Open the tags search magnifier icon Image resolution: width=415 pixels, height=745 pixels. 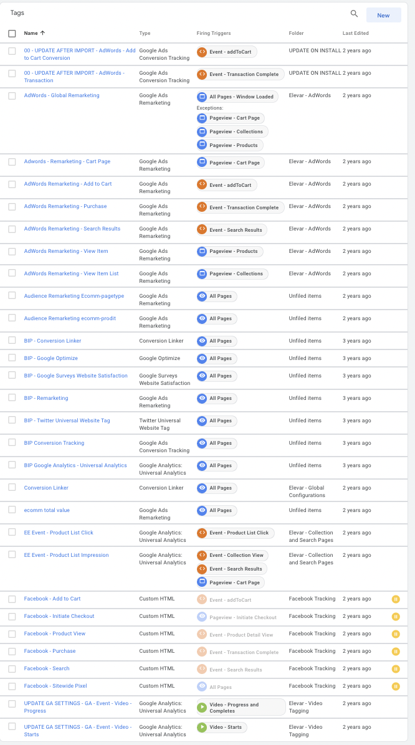tap(354, 14)
